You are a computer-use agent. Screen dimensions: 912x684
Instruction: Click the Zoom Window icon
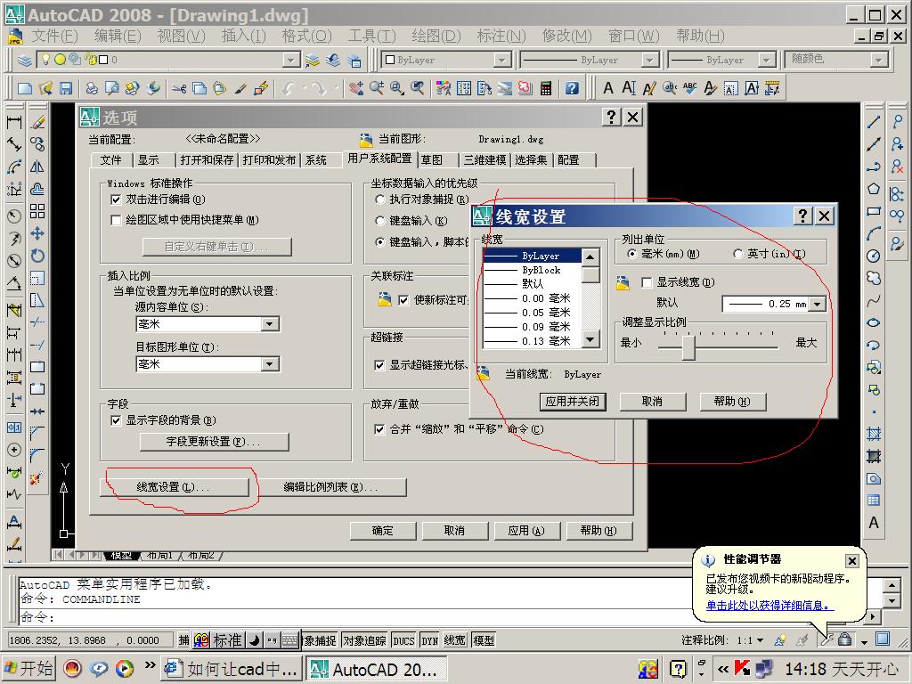click(x=398, y=88)
